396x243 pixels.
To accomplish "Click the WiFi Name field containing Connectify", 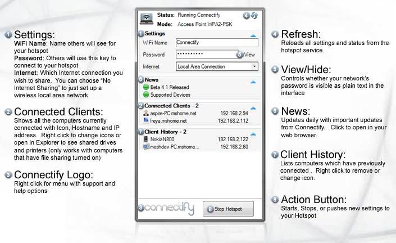I will pyautogui.click(x=217, y=43).
